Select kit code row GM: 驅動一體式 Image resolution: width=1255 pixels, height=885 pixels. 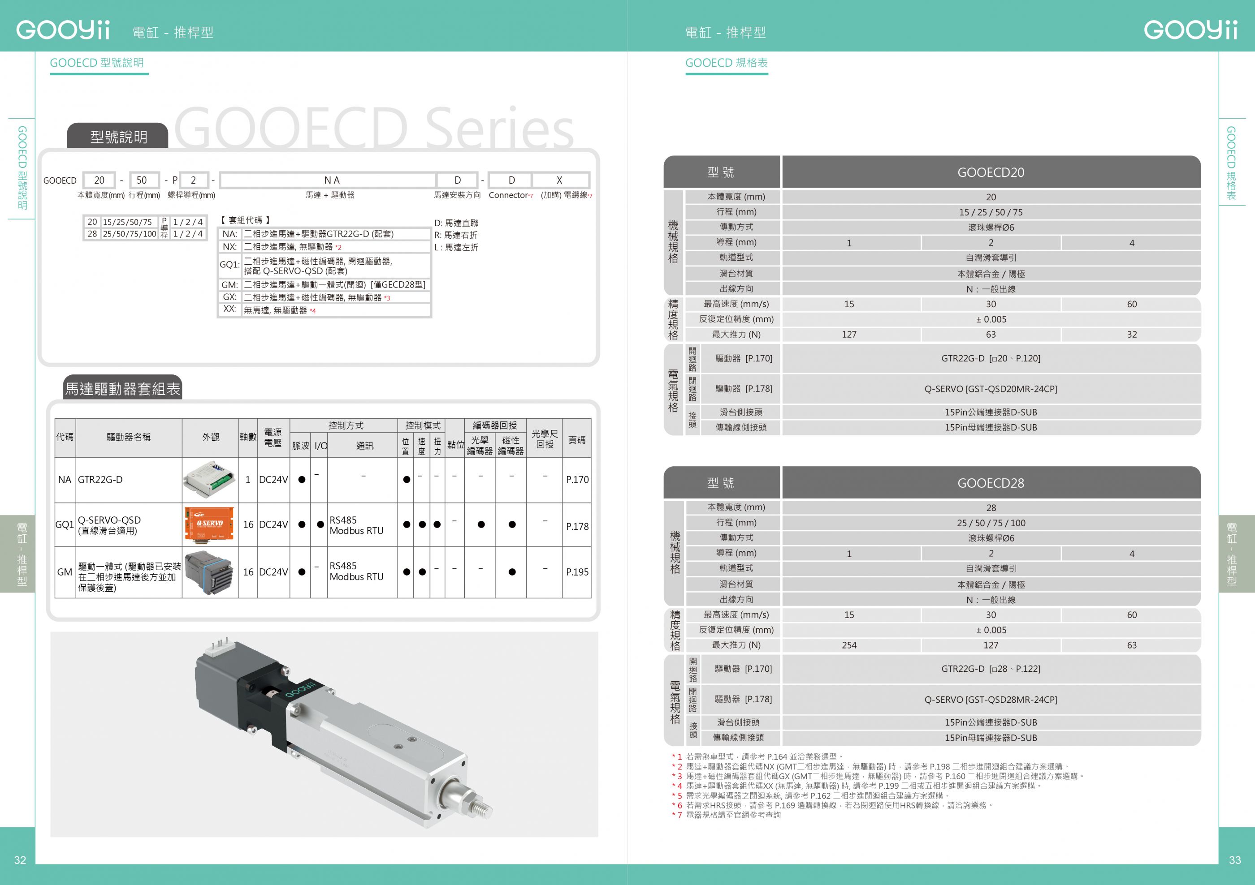(325, 284)
